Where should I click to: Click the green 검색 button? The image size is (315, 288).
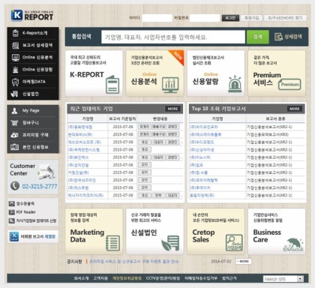(258, 37)
